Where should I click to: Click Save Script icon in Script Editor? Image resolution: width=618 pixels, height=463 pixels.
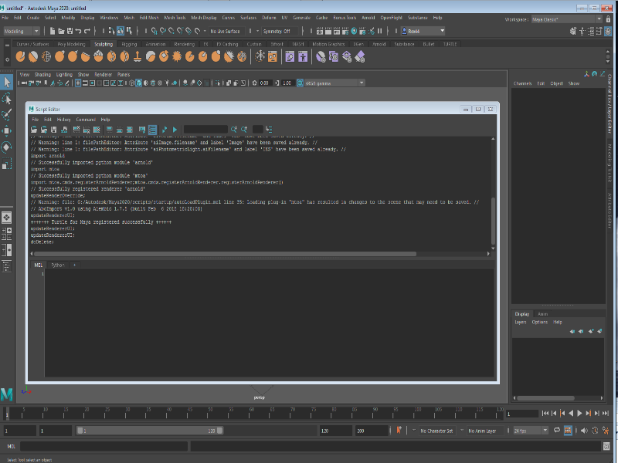pyautogui.click(x=54, y=130)
